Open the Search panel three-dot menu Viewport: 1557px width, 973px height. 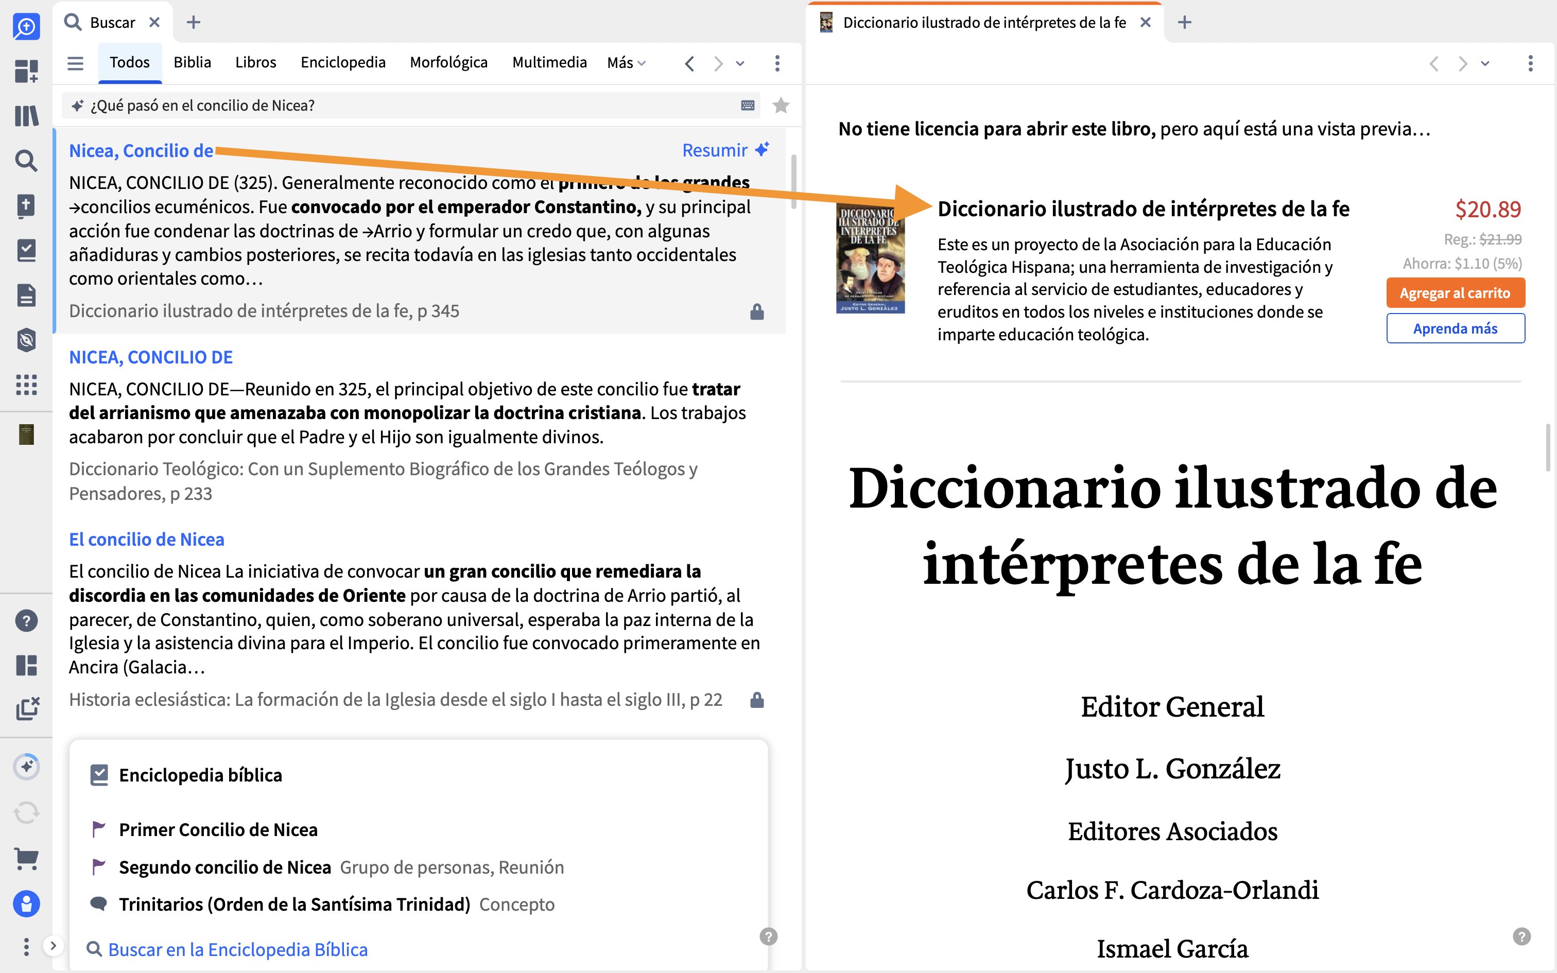pos(777,63)
